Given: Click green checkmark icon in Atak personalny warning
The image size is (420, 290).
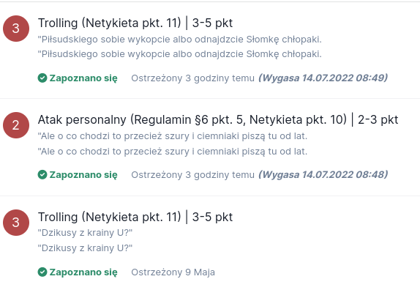Looking at the screenshot, I should coord(42,174).
